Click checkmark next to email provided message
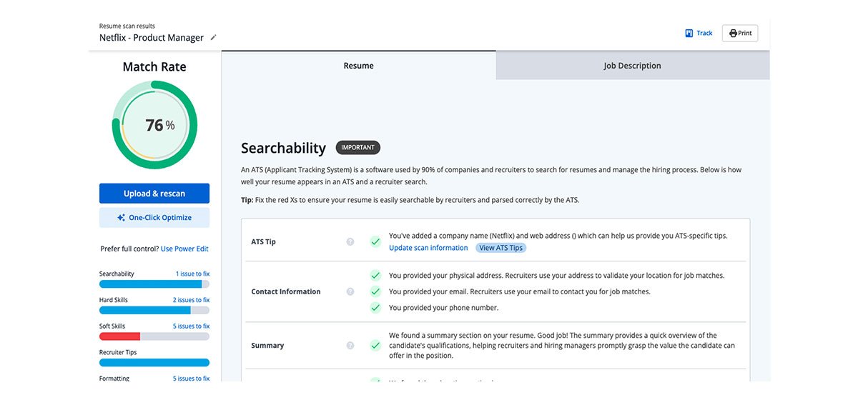 375,291
